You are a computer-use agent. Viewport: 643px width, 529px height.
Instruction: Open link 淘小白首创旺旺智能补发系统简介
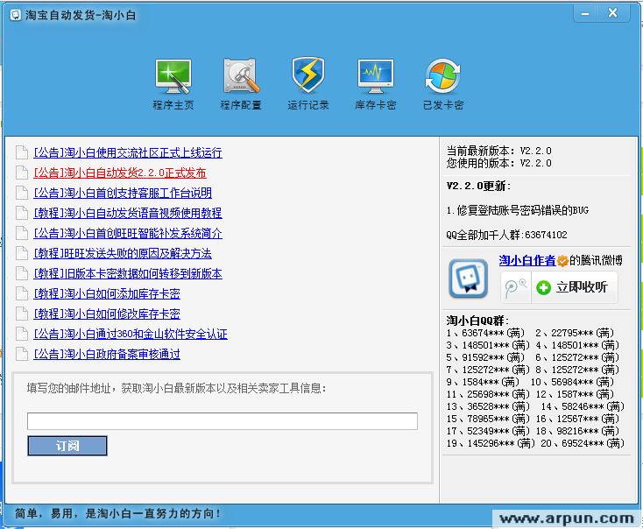coord(128,233)
